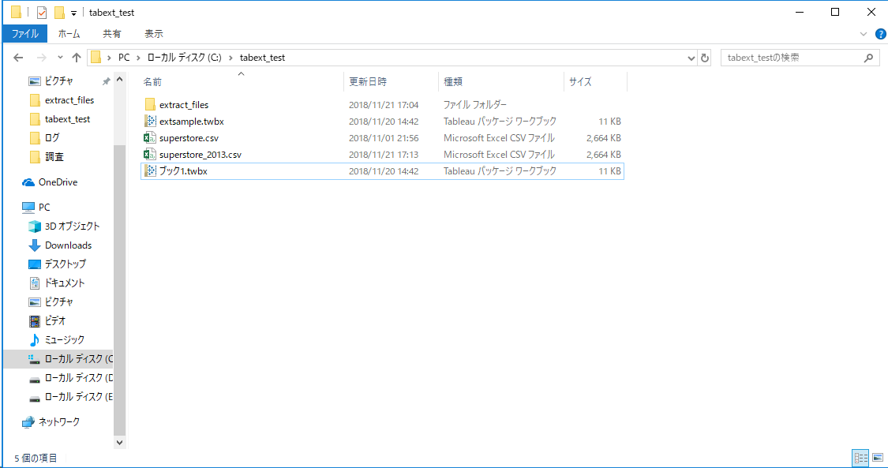
Task: Open 3D オブジェクト in navigation pane
Action: 72,226
